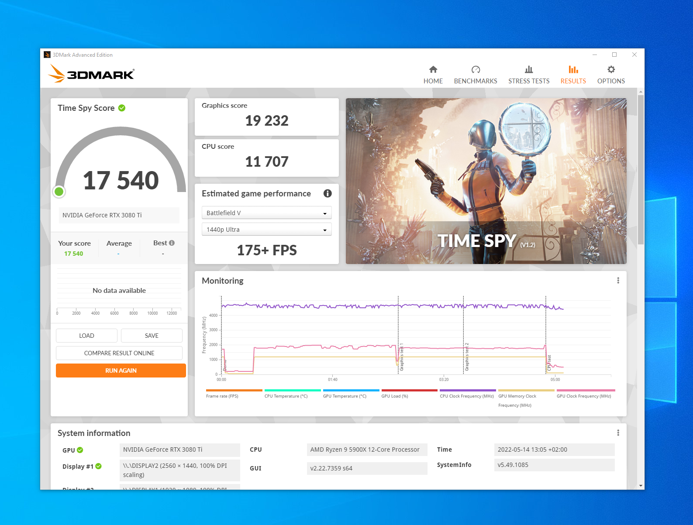Click the Average score label
The image size is (693, 525).
tap(119, 244)
